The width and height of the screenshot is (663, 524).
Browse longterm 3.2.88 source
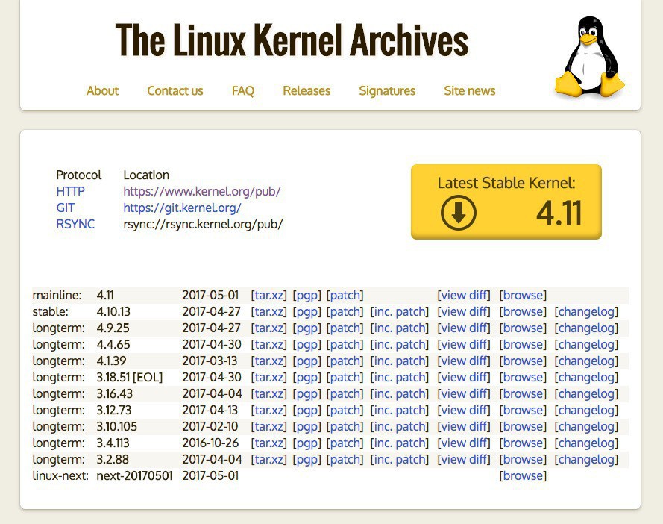523,459
